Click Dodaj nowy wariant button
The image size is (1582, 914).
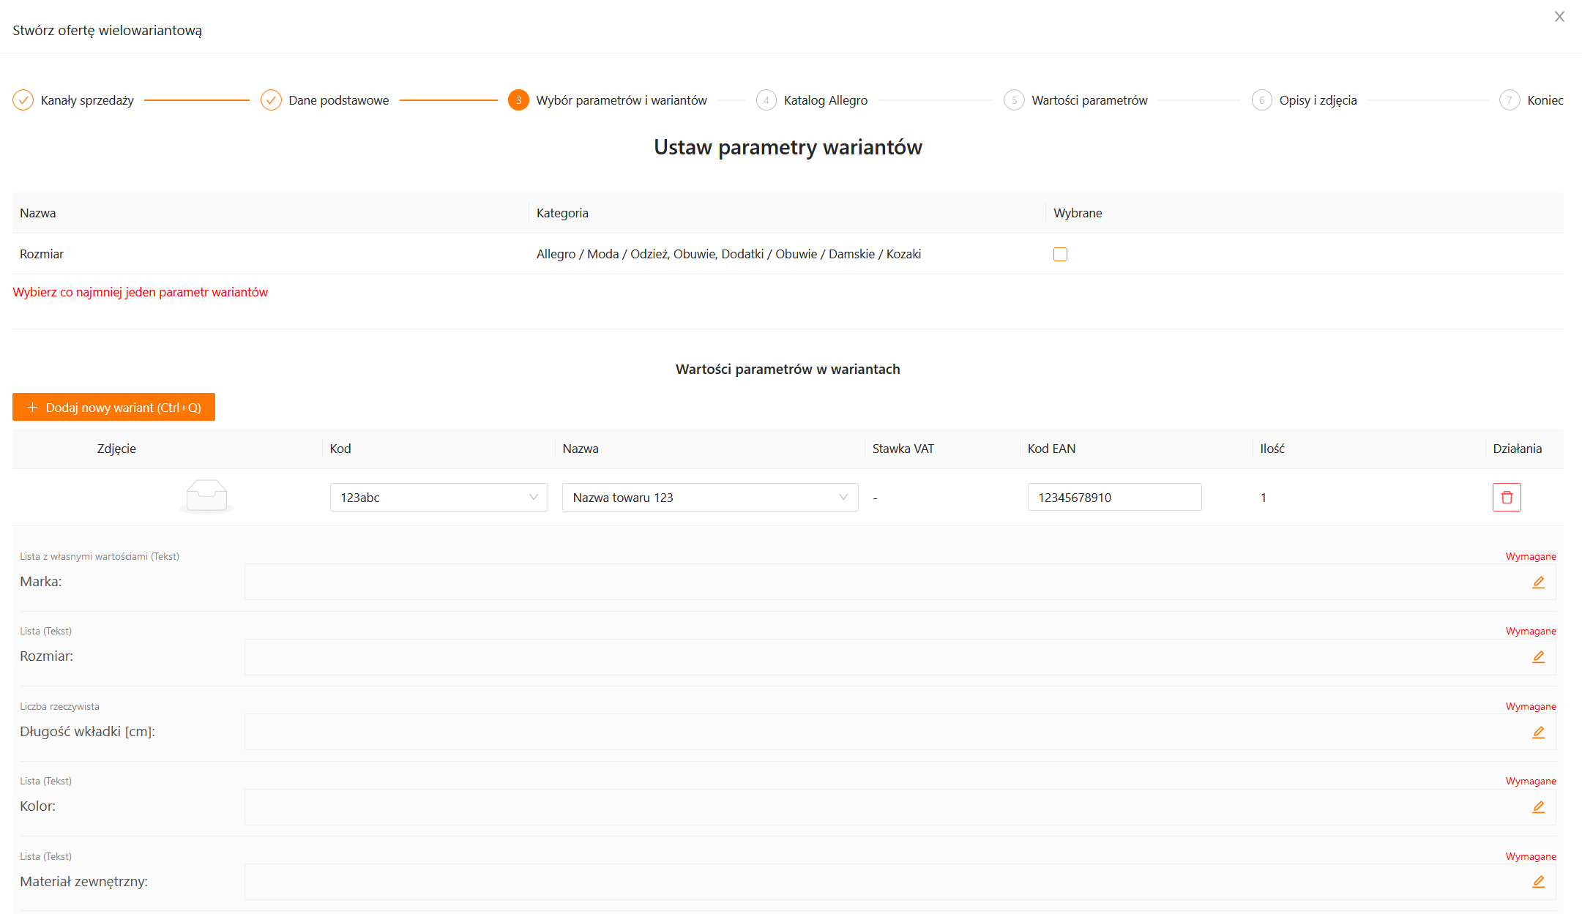[113, 408]
